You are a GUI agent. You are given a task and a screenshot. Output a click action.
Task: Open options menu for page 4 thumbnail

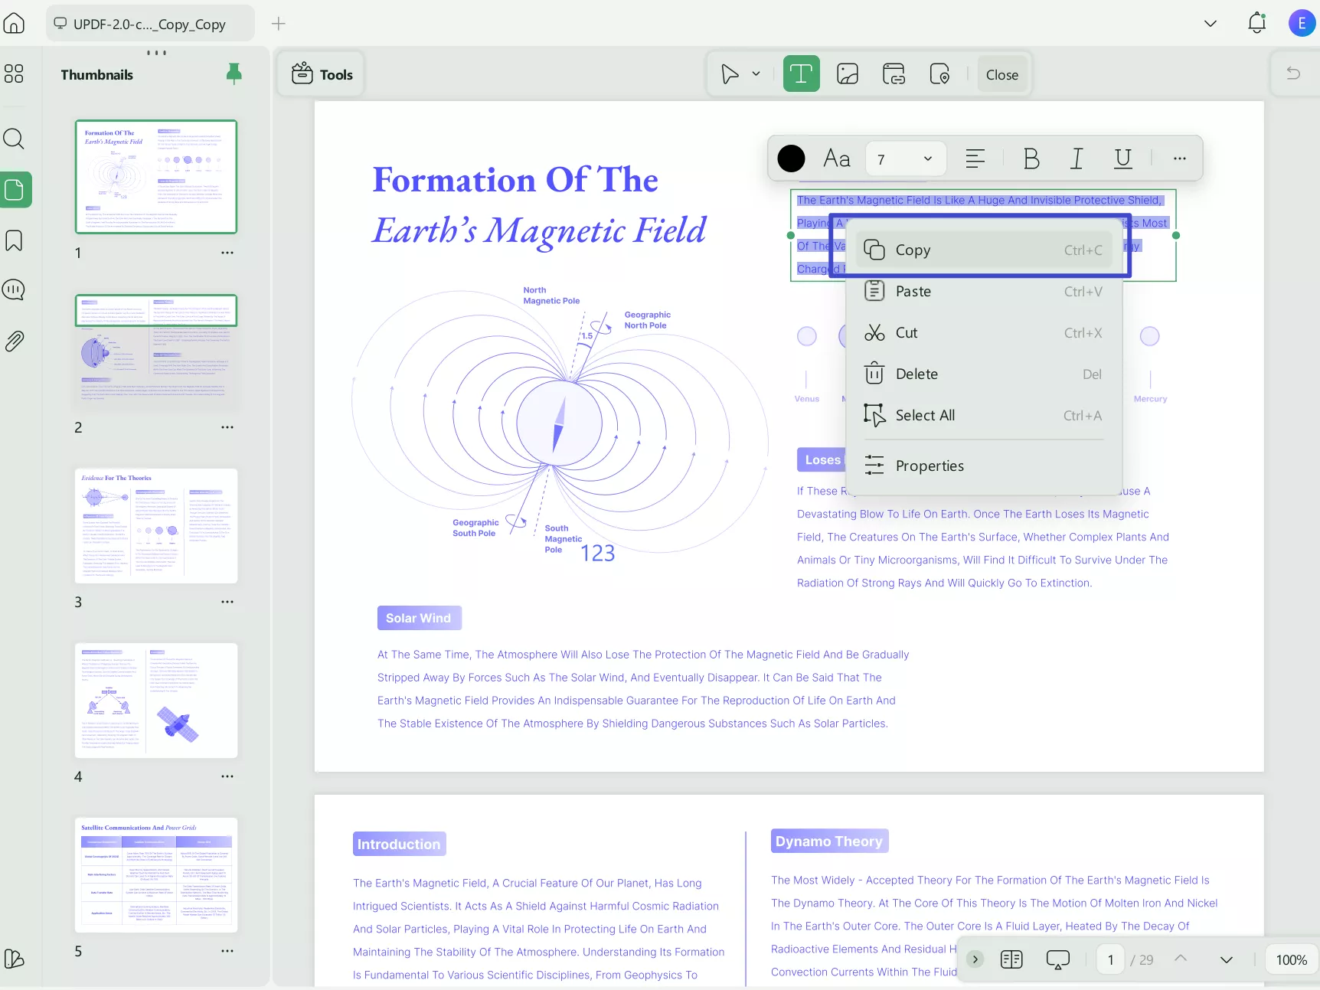coord(227,776)
